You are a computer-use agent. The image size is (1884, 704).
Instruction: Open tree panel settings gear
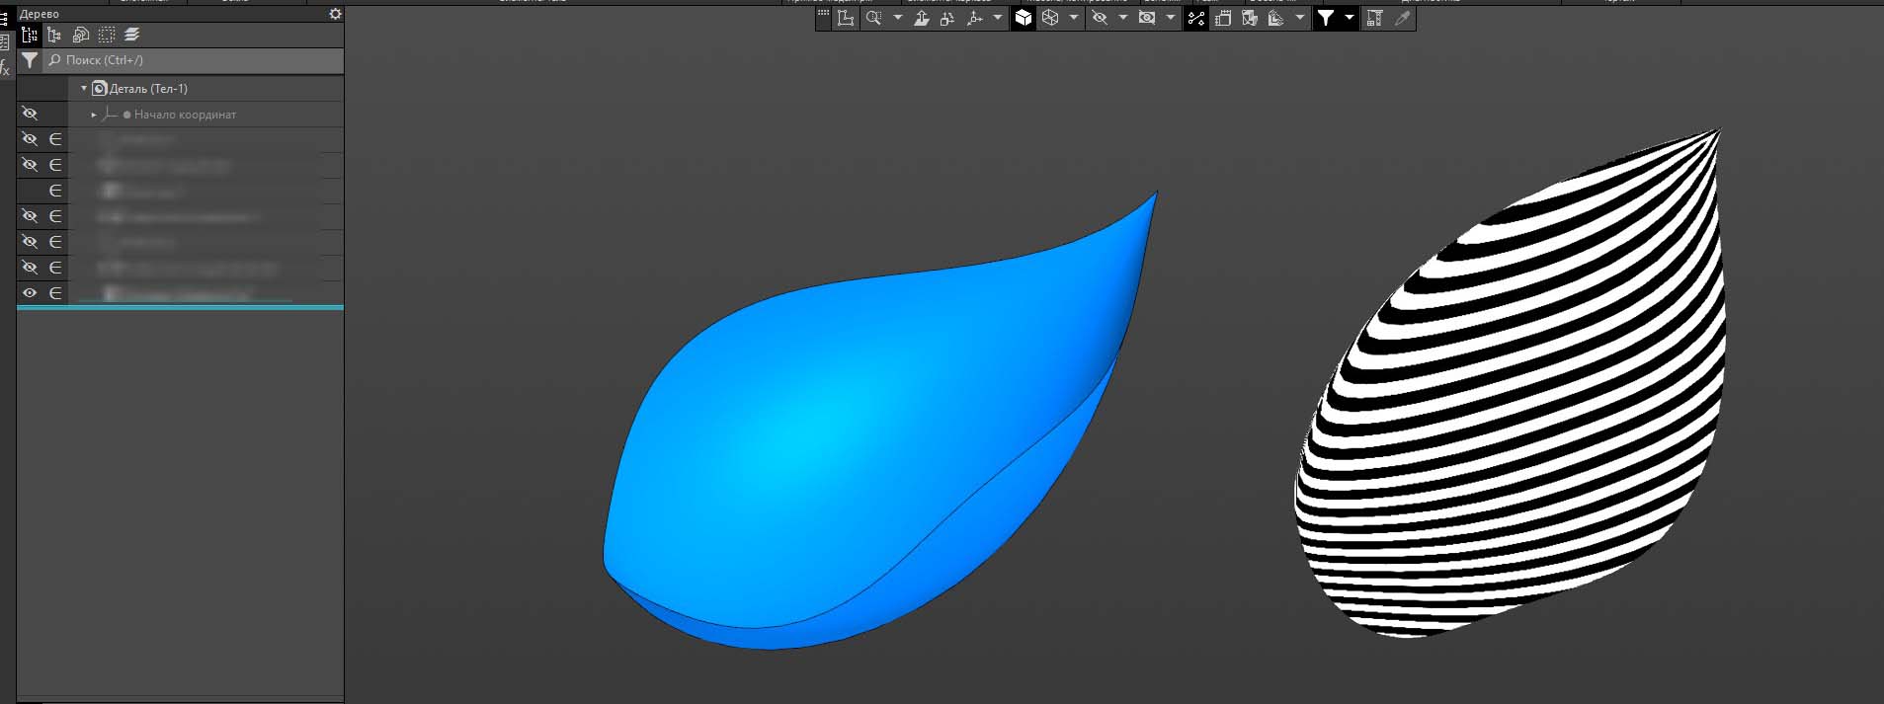pyautogui.click(x=335, y=14)
